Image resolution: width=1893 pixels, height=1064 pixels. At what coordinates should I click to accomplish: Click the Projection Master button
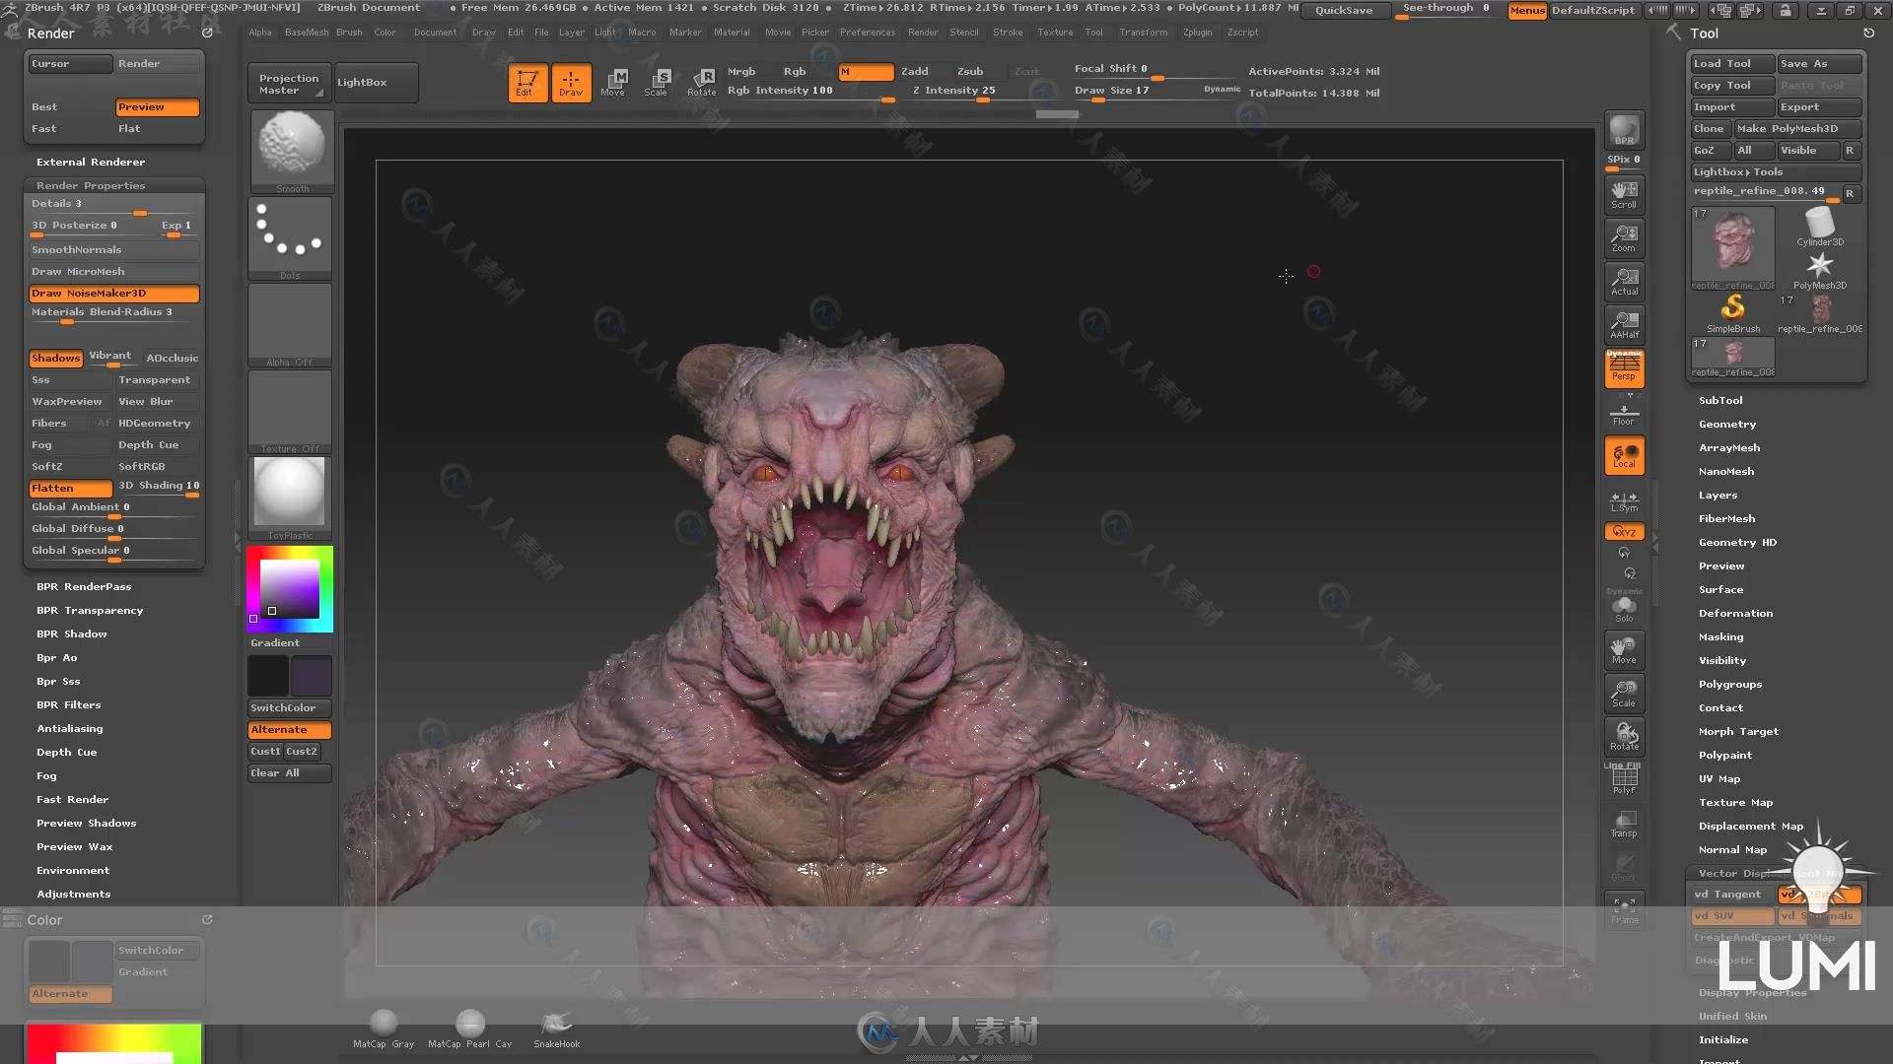[x=288, y=84]
